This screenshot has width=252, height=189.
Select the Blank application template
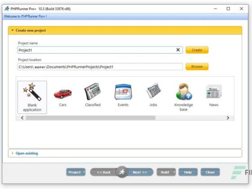[x=32, y=97]
